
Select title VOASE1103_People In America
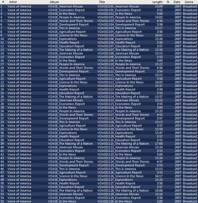click(119, 17)
